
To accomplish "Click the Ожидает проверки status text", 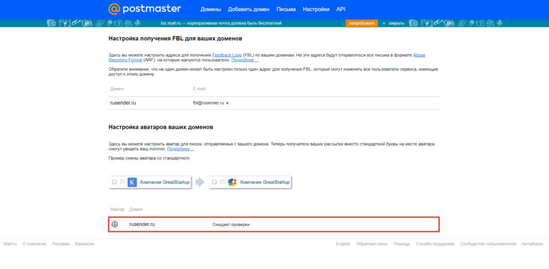I will pyautogui.click(x=231, y=225).
